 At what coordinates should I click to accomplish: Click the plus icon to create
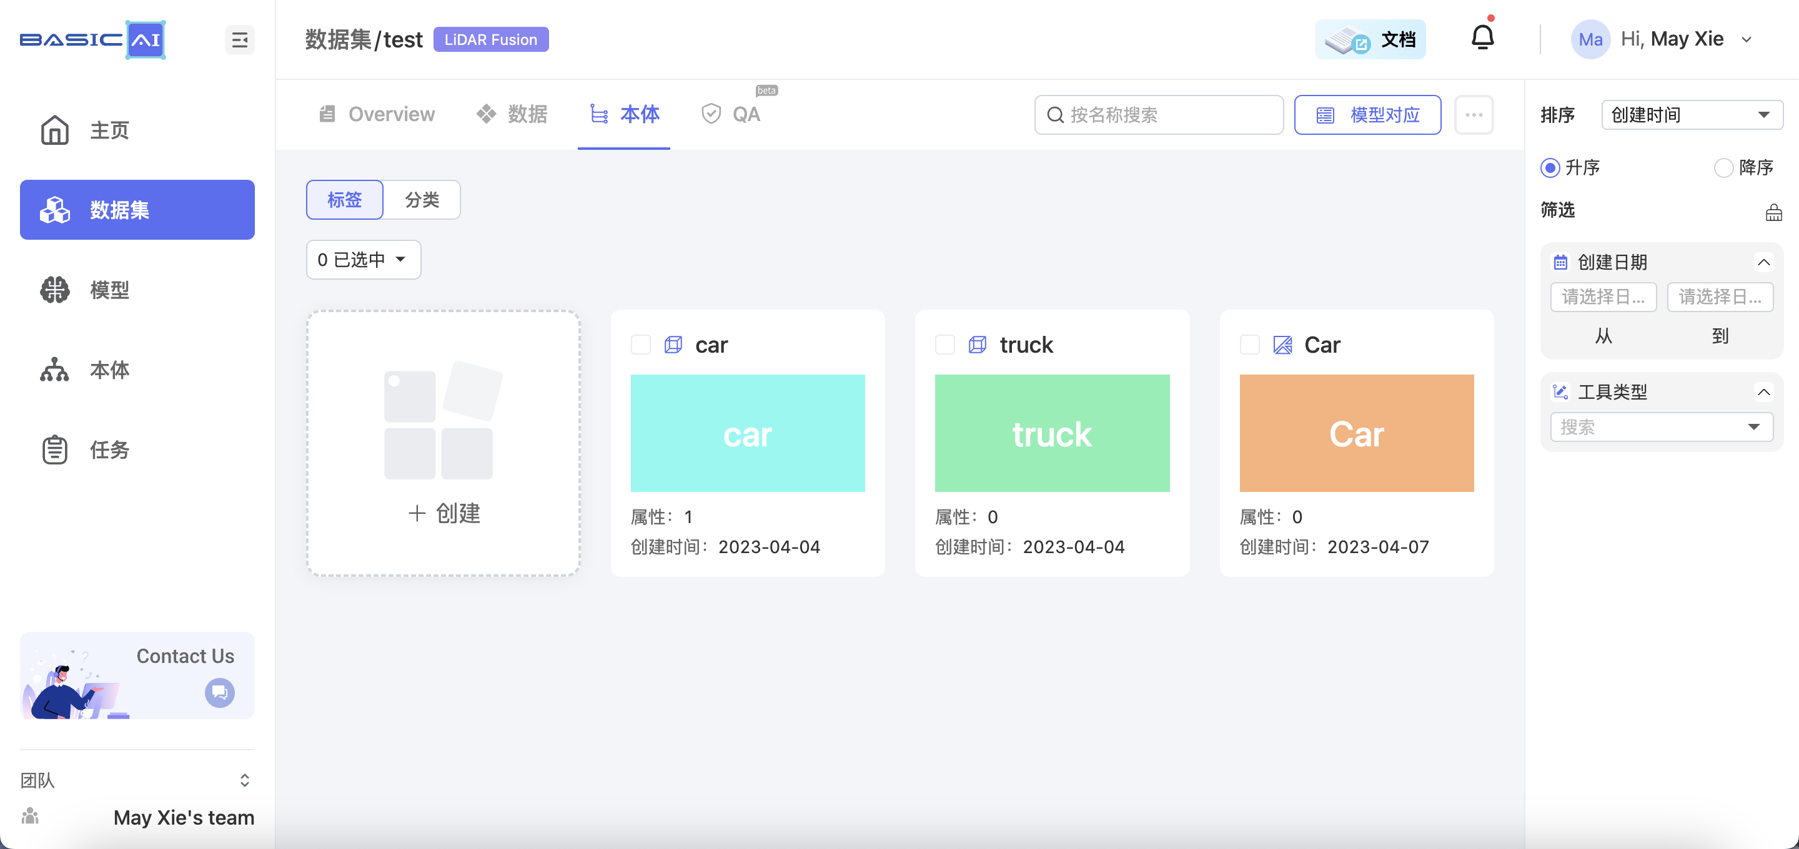click(417, 513)
